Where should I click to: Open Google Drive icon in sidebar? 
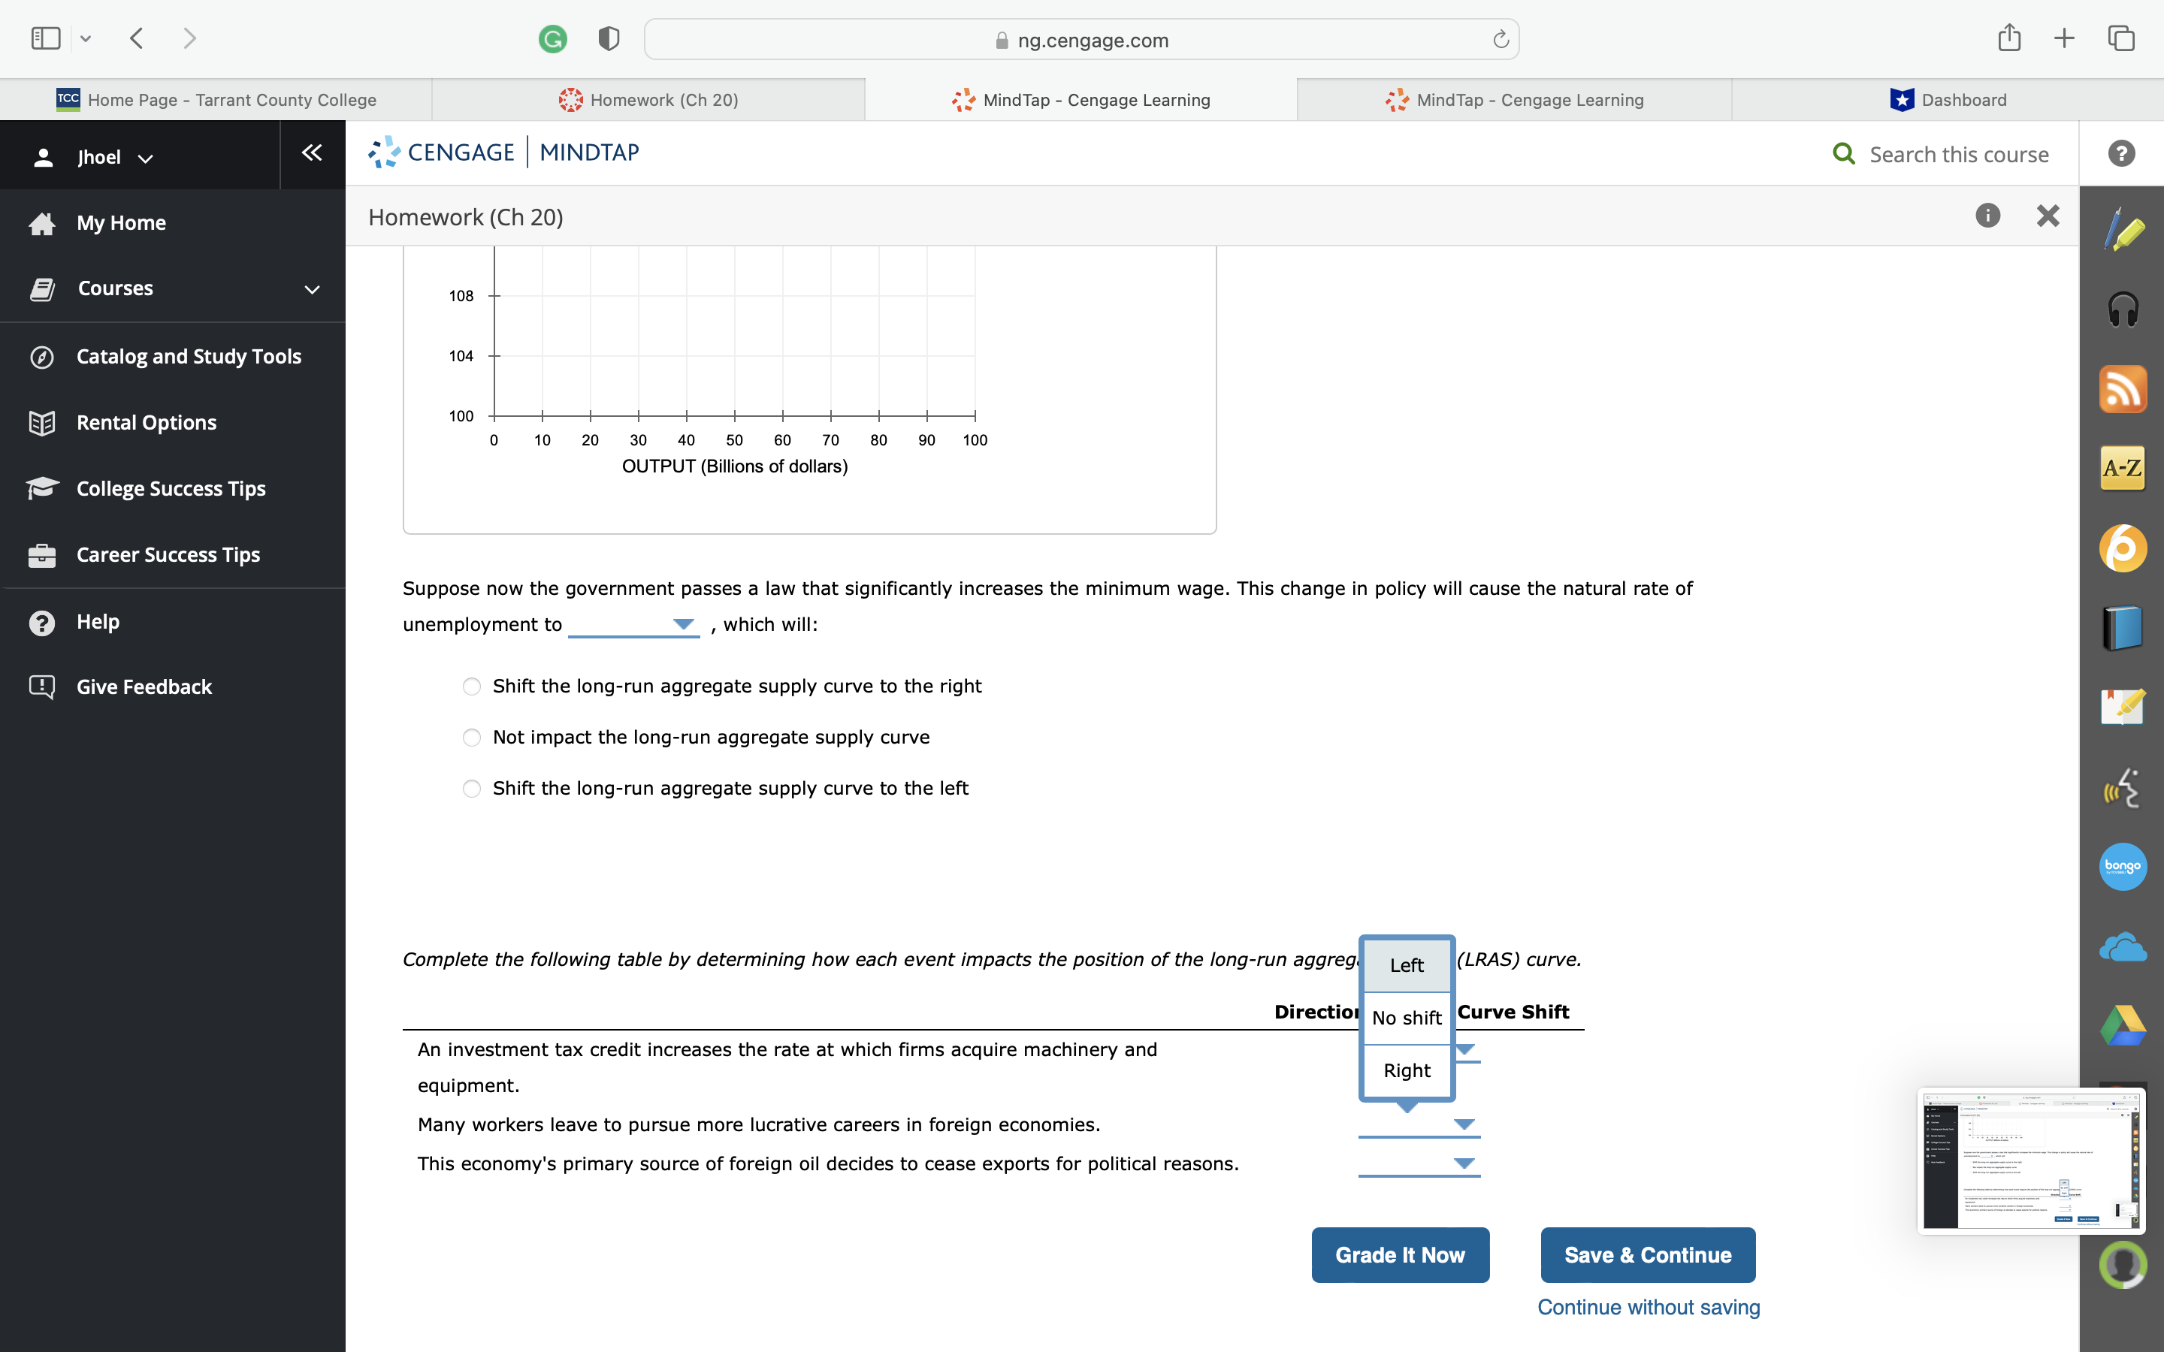pyautogui.click(x=2123, y=1025)
